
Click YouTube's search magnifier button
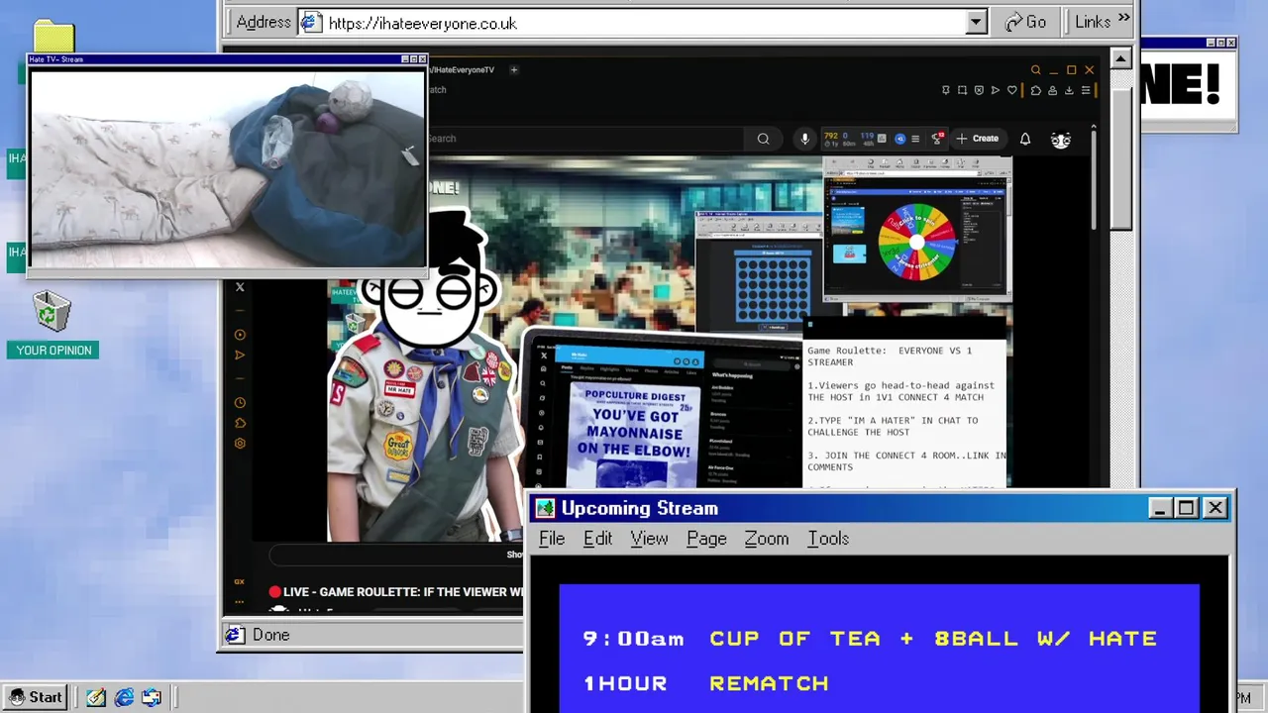coord(763,139)
